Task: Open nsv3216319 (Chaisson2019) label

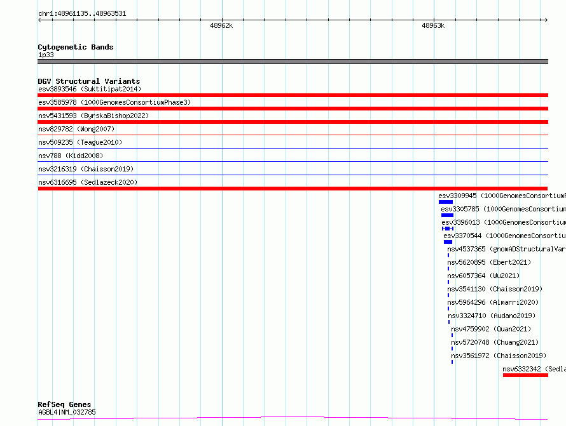Action: [x=86, y=169]
